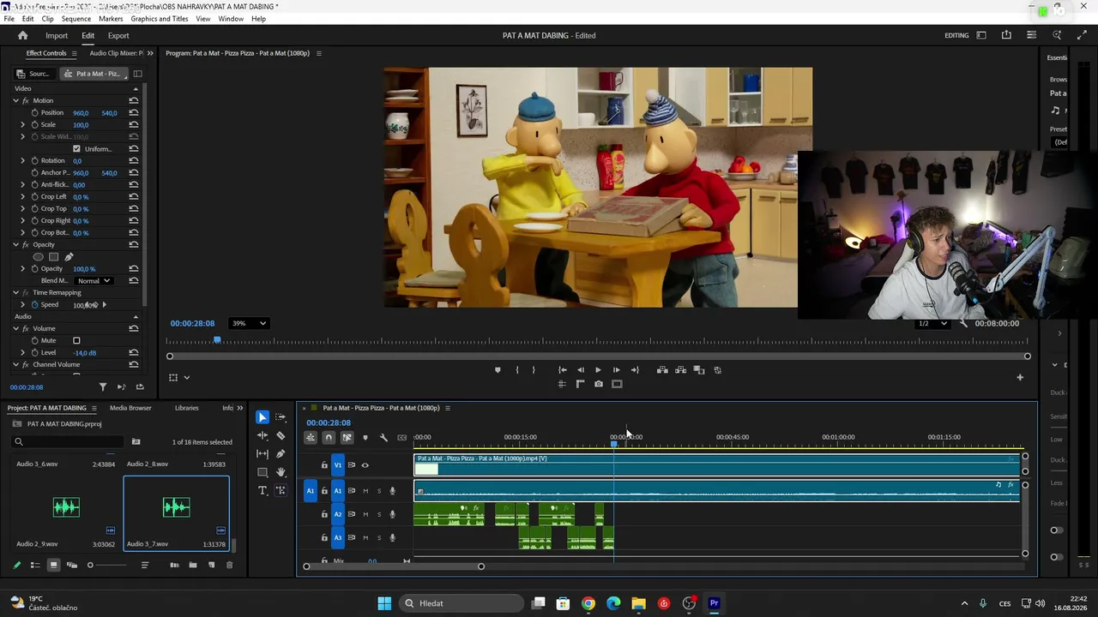Click the Windows taskbar search box
This screenshot has width=1098, height=617.
tap(462, 603)
